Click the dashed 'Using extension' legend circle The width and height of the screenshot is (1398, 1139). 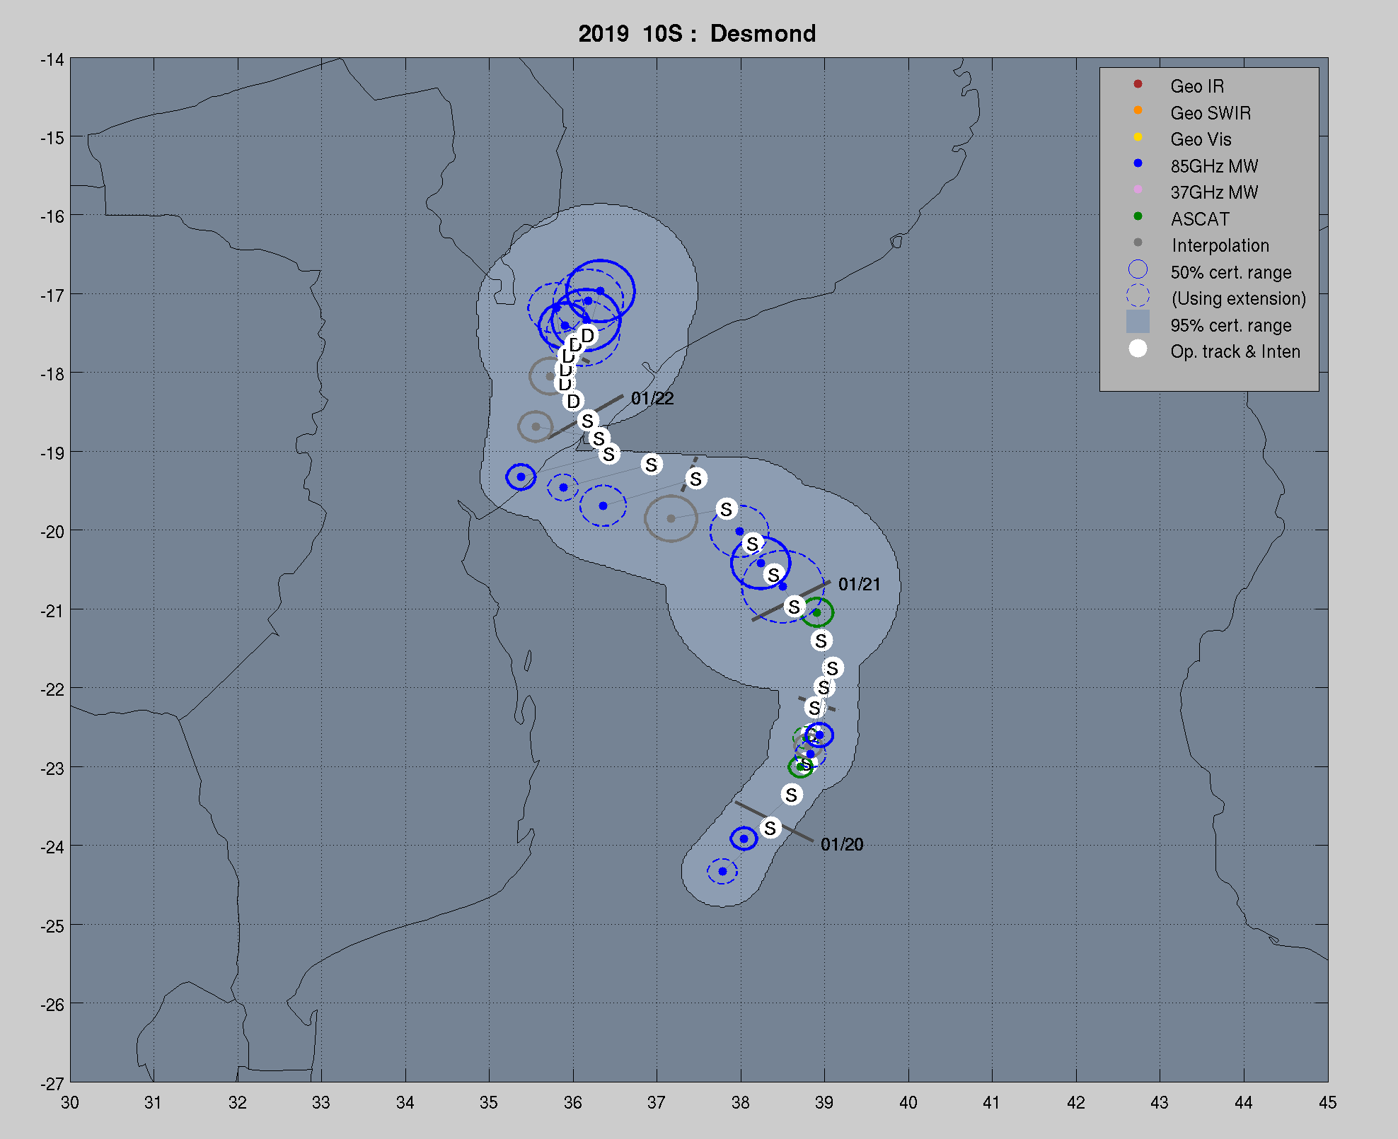[x=1138, y=296]
